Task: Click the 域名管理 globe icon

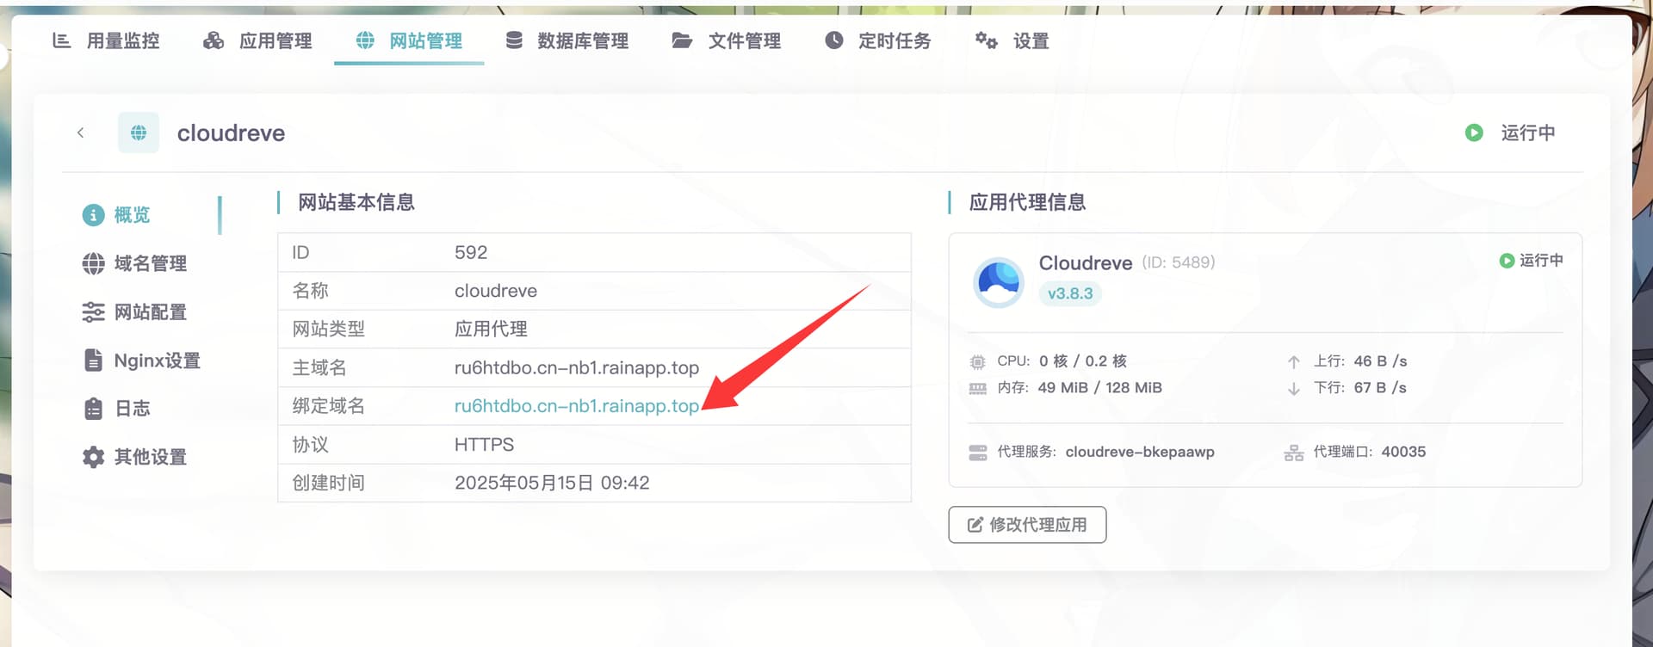Action: (x=93, y=263)
